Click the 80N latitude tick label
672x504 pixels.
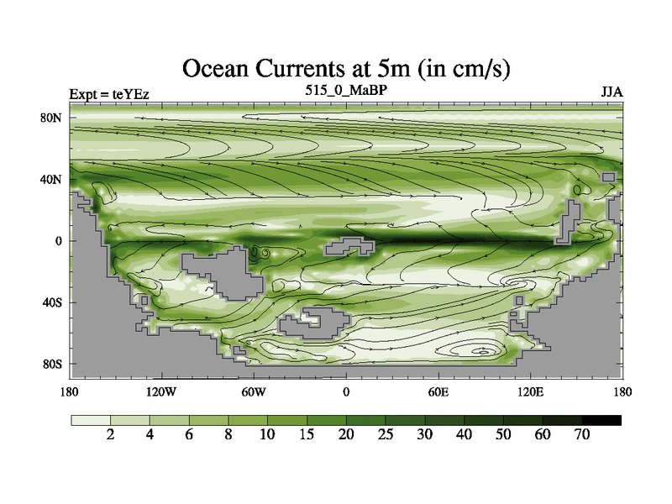pyautogui.click(x=54, y=118)
